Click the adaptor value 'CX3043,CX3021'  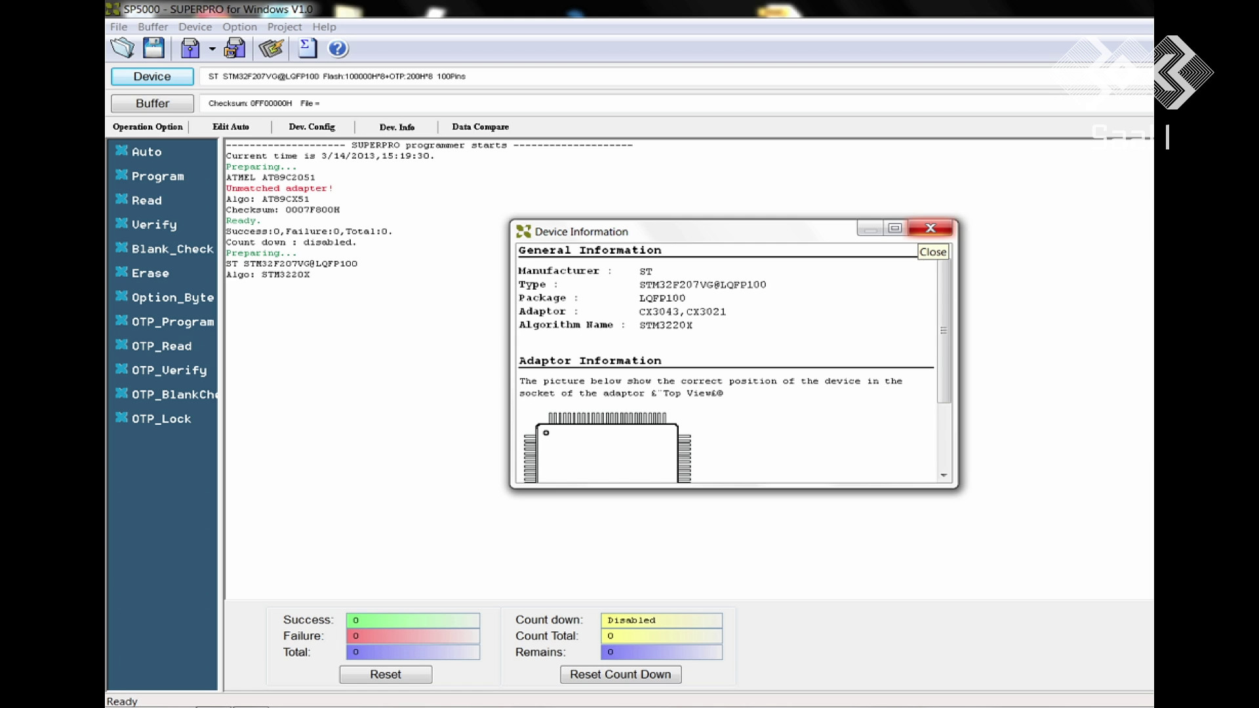coord(683,312)
